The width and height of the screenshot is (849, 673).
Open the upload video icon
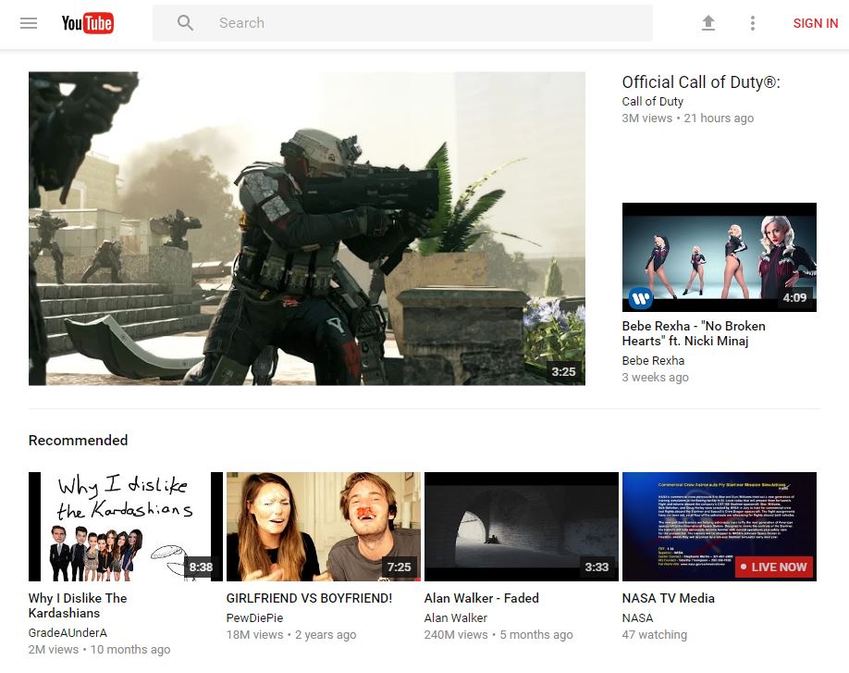click(x=708, y=23)
